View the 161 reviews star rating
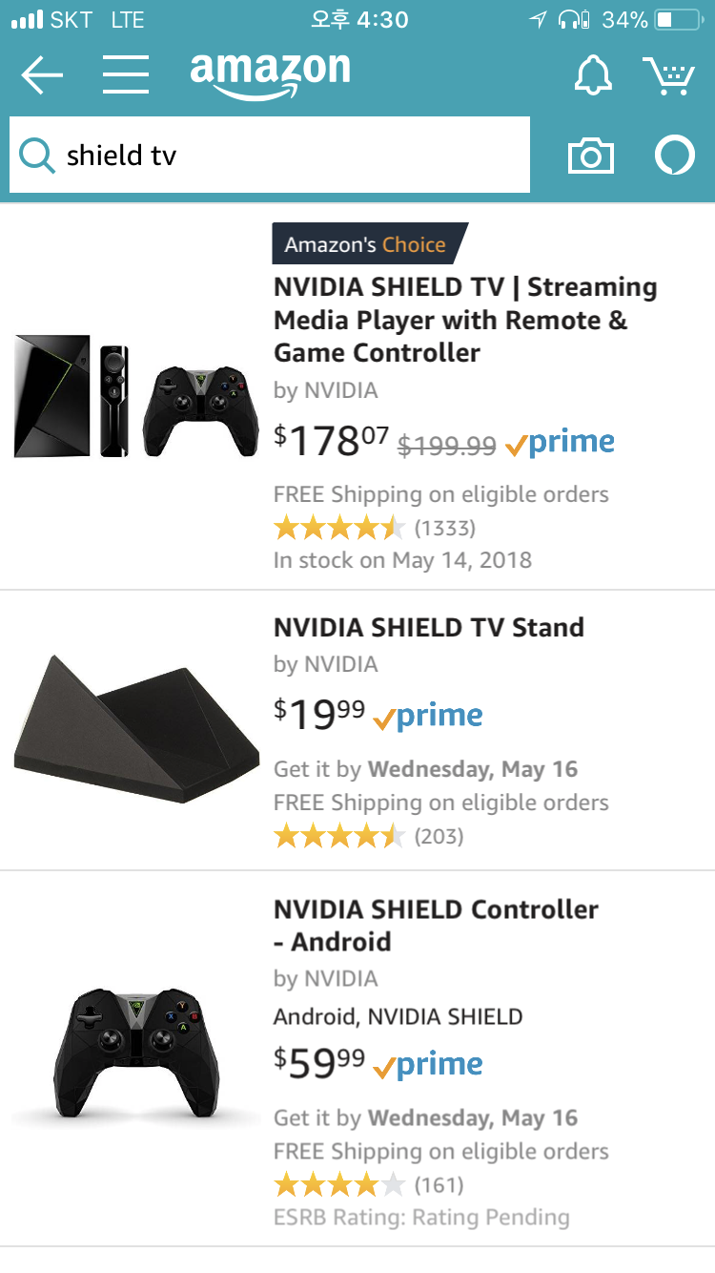This screenshot has width=715, height=1273. coord(338,1185)
